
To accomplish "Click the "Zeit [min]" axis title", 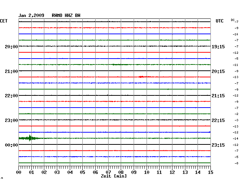I will pyautogui.click(x=114, y=176).
